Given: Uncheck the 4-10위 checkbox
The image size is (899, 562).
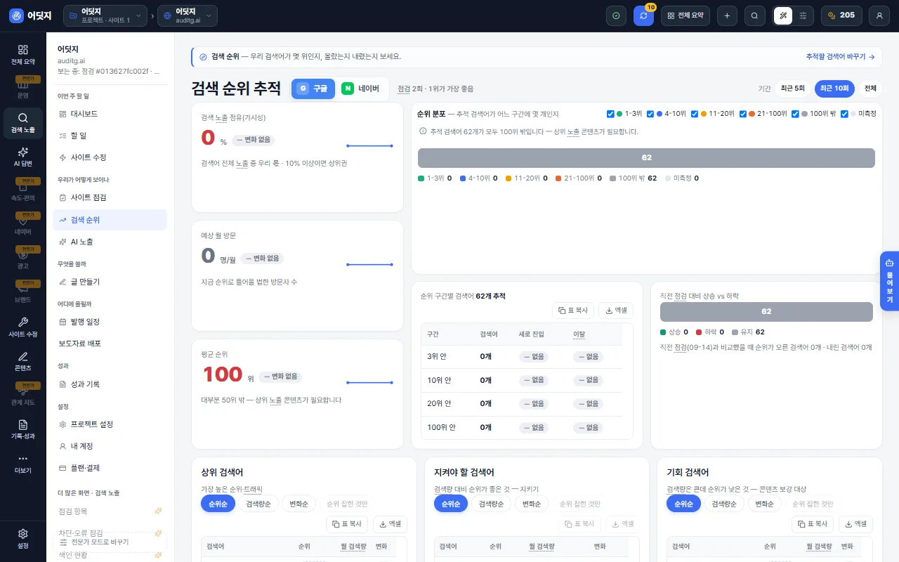Looking at the screenshot, I should [650, 114].
